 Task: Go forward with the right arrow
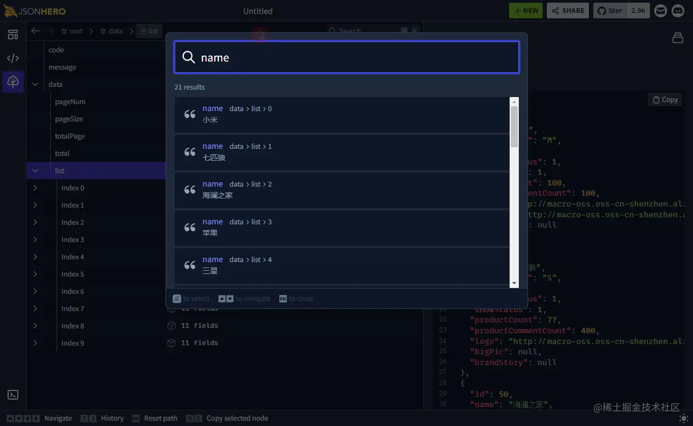[x=50, y=31]
